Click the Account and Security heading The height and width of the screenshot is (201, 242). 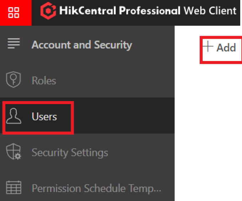pos(81,45)
